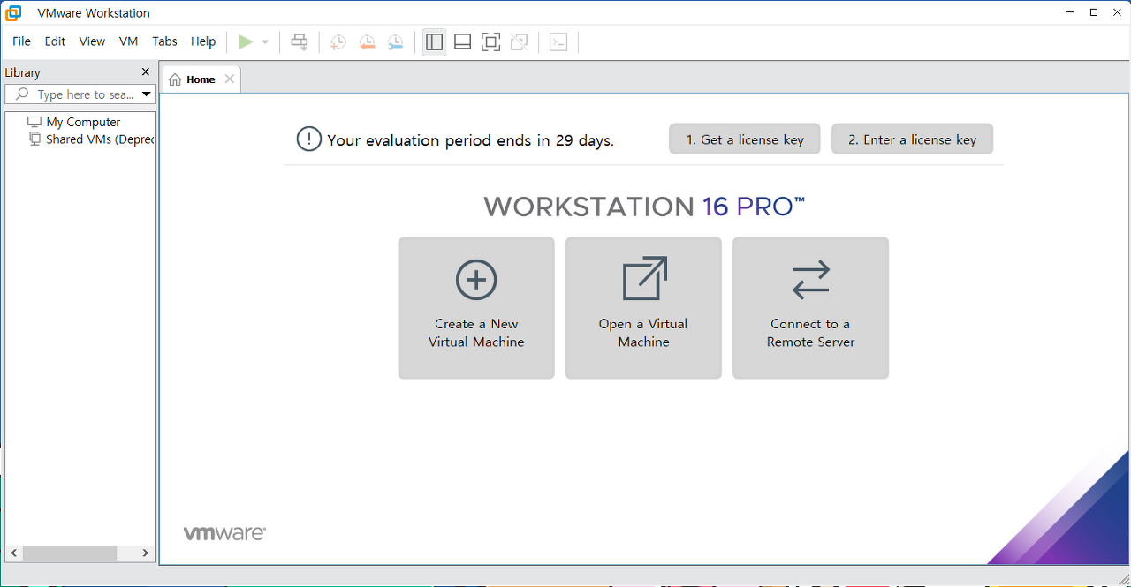Click library scrollbar right arrow

pyautogui.click(x=146, y=553)
